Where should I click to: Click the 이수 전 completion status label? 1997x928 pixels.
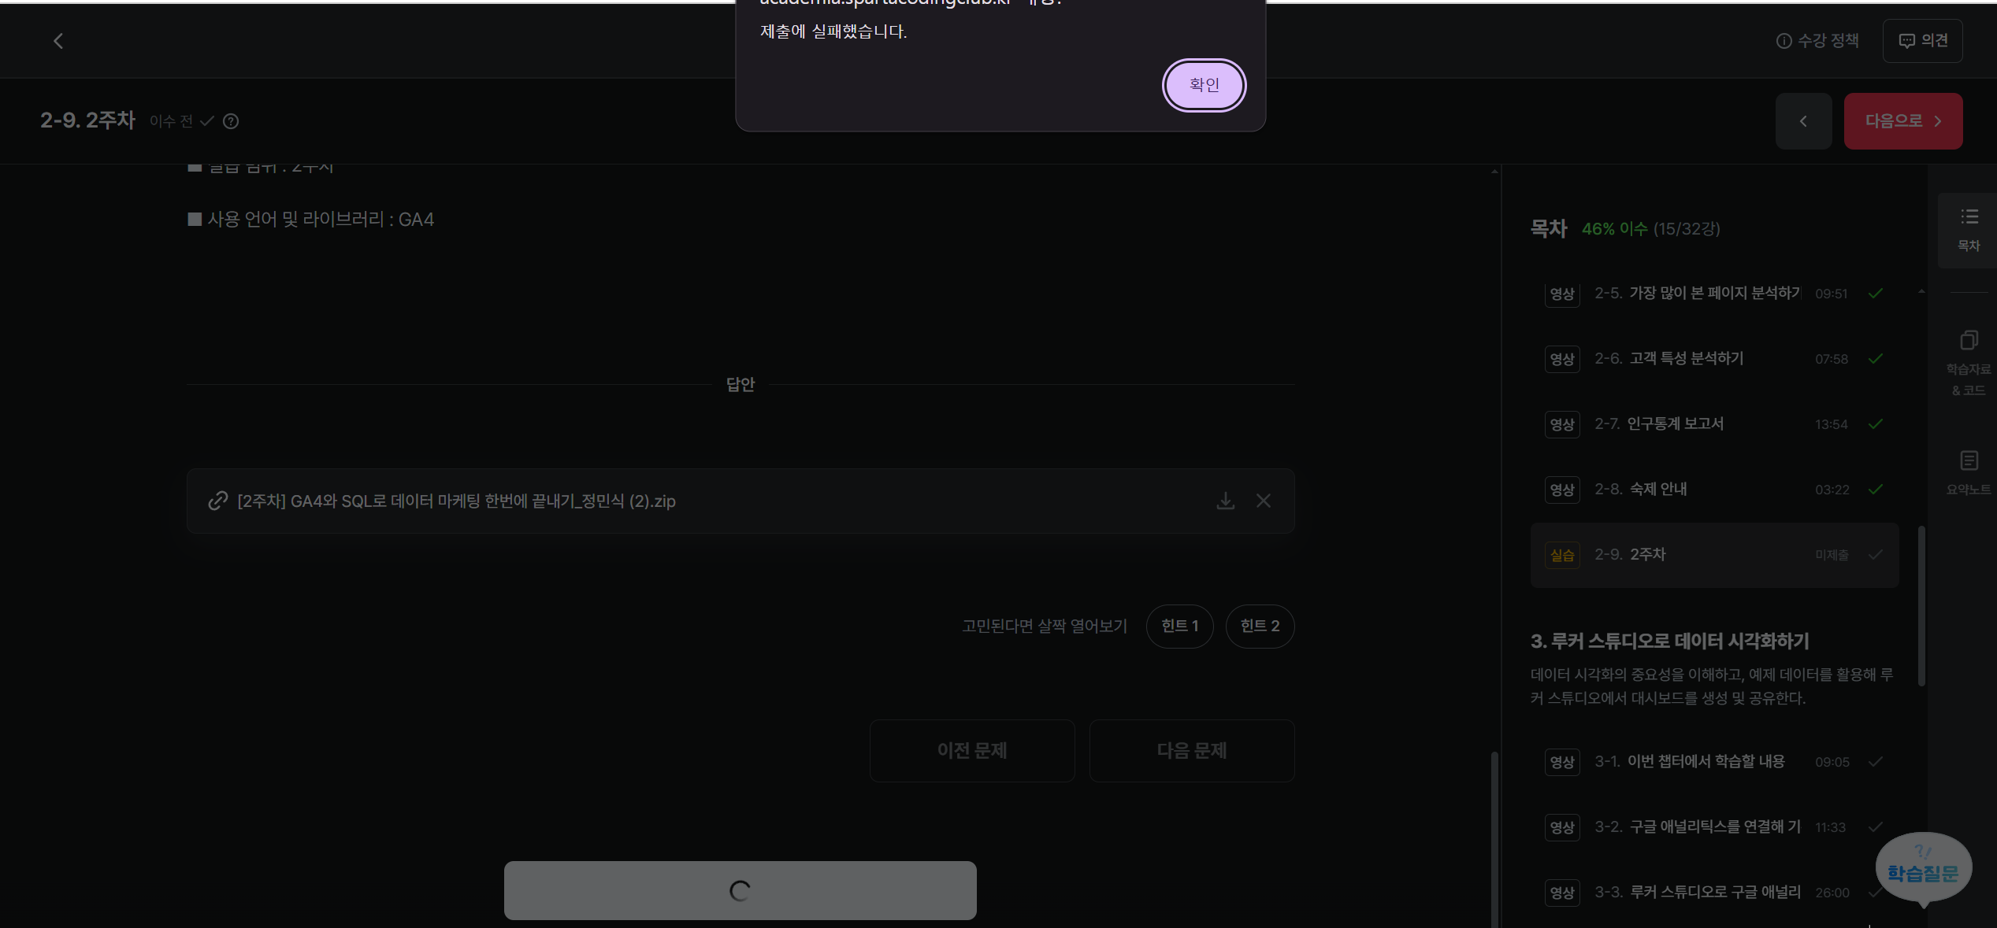tap(171, 121)
